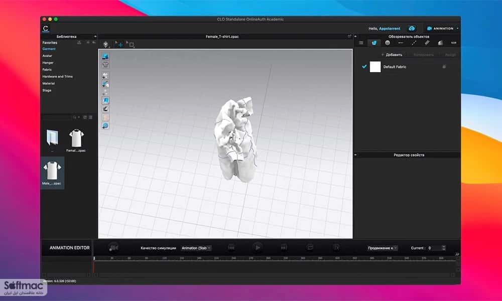Viewport: 502px width, 301px height.
Task: Toggle the Default Fabric checkmark
Action: pos(364,67)
